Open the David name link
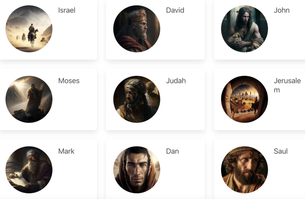The height and width of the screenshot is (199, 305). click(x=175, y=10)
